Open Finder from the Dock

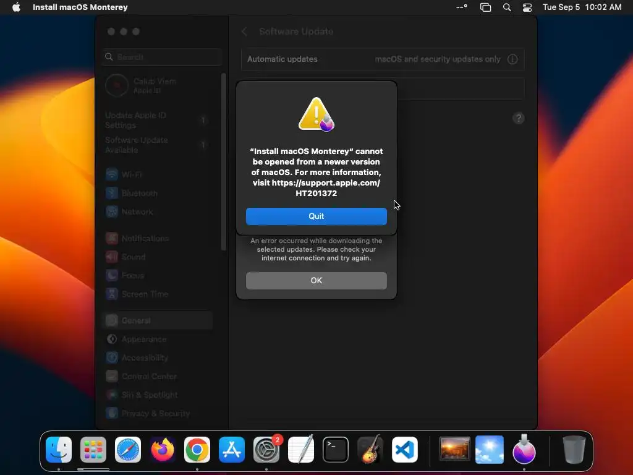pyautogui.click(x=59, y=450)
